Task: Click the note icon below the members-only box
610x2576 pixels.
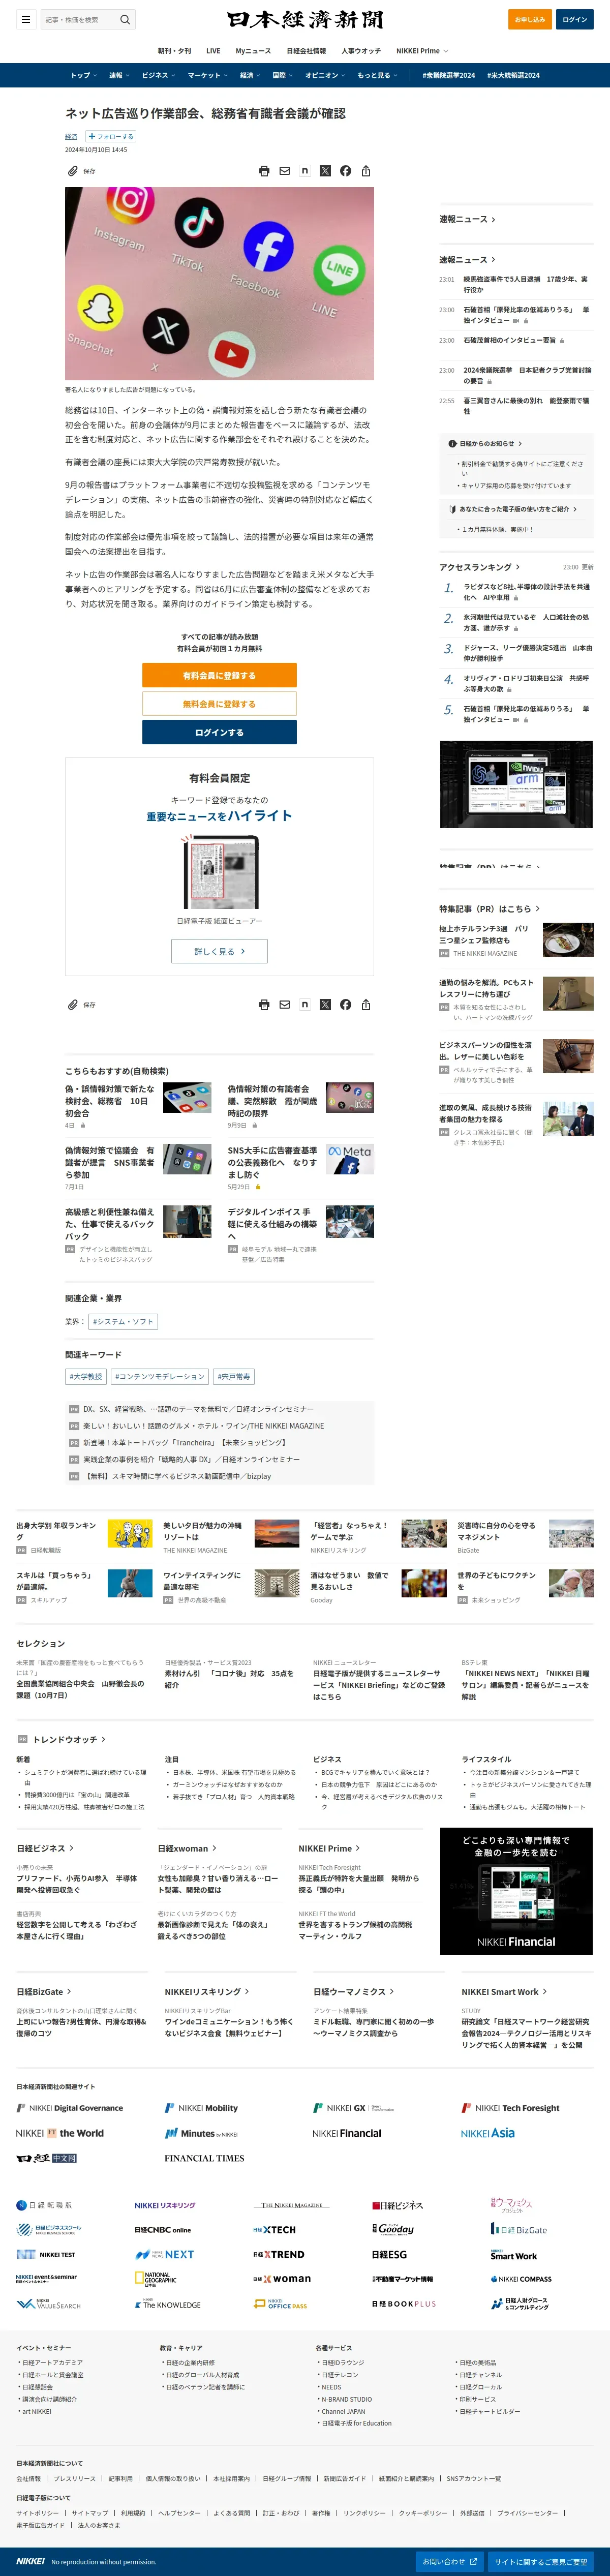Action: point(305,1004)
